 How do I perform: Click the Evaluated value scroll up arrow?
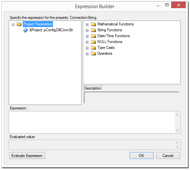177,143
